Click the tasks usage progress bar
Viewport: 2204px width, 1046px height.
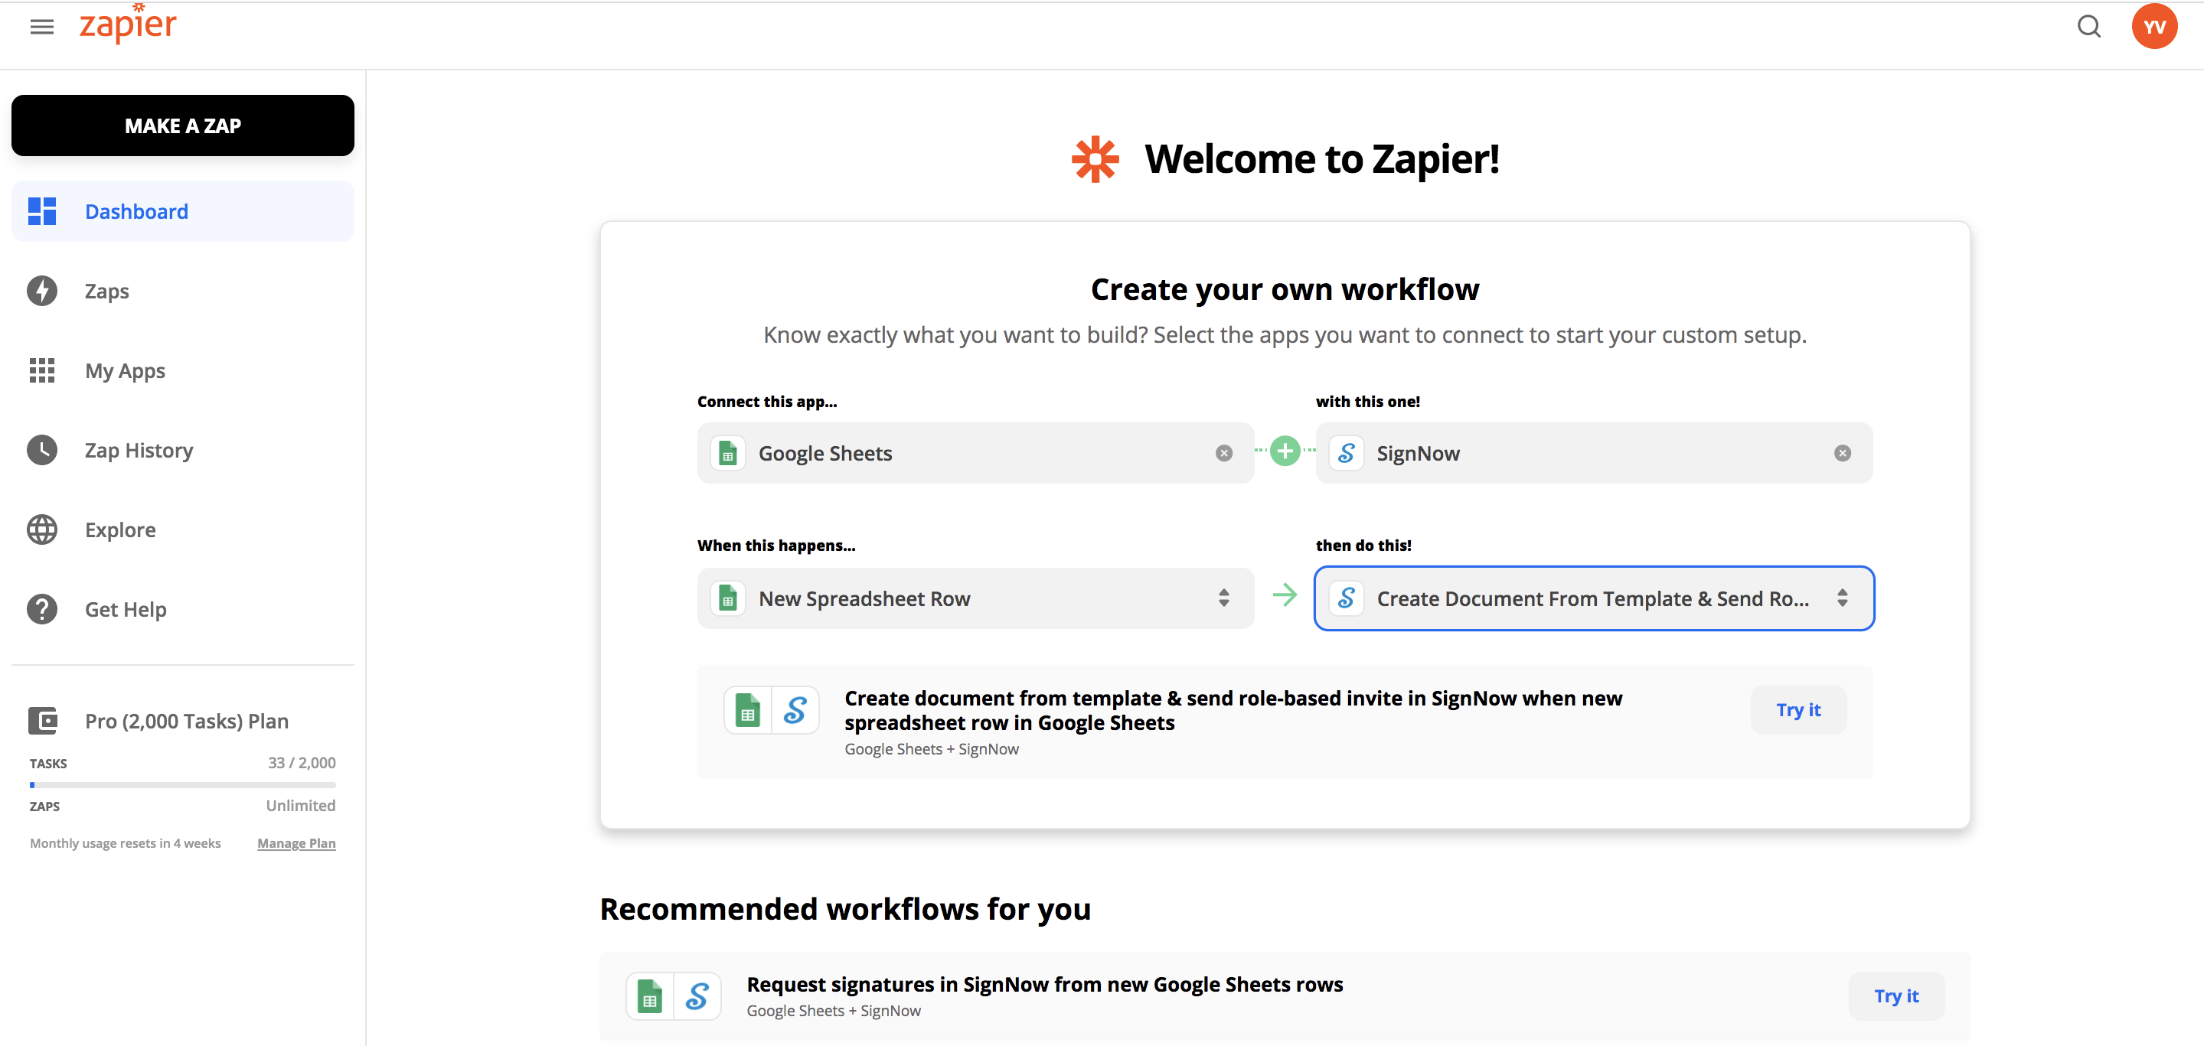[182, 784]
